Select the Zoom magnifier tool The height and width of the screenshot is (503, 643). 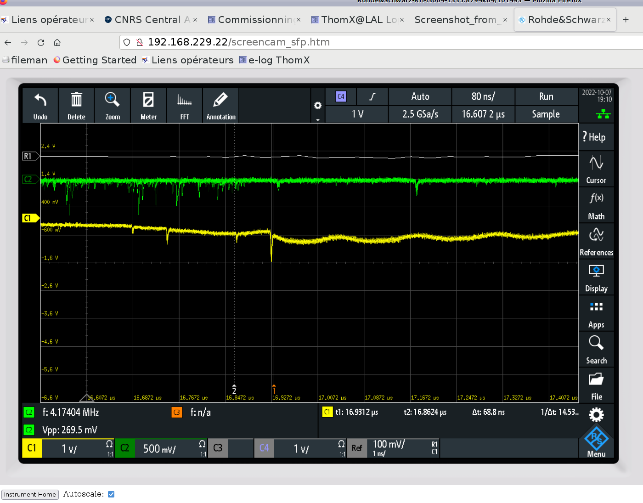tap(113, 101)
